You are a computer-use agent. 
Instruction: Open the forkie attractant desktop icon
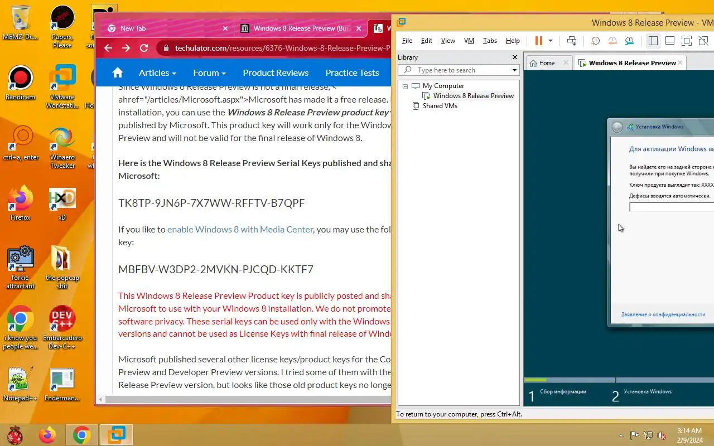20,267
